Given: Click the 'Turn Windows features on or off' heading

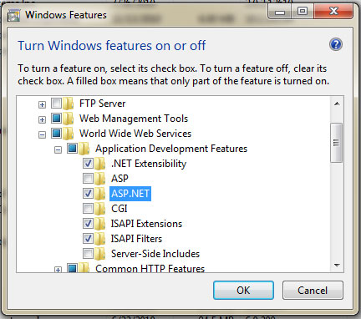Looking at the screenshot, I should 112,46.
